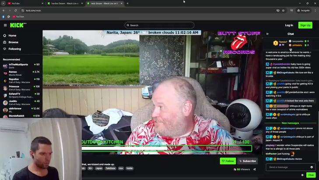Reload the page
Image resolution: width=319 pixels, height=180 pixels.
[x=16, y=11]
